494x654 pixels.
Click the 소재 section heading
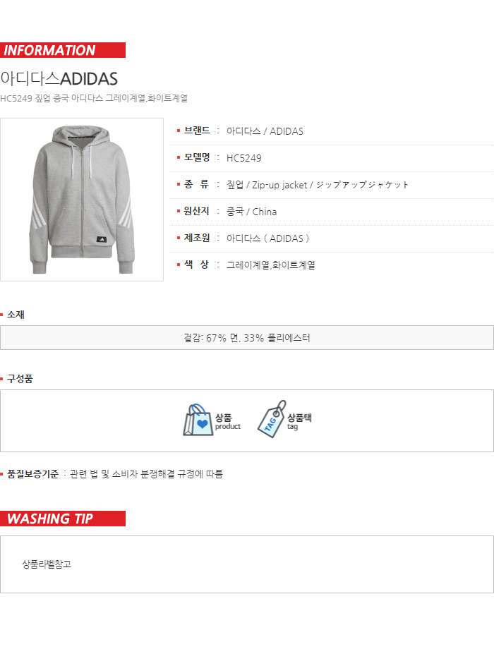point(16,315)
